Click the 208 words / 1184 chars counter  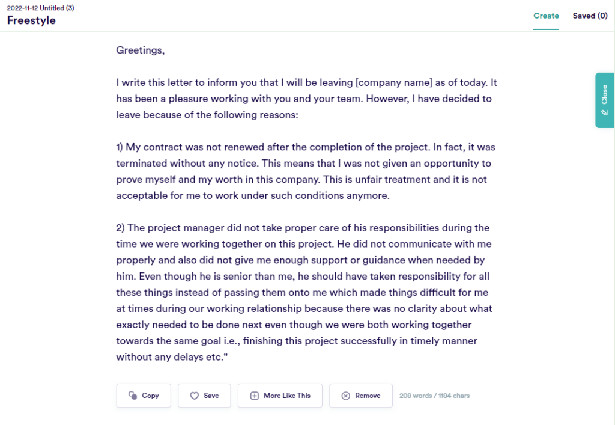point(435,396)
